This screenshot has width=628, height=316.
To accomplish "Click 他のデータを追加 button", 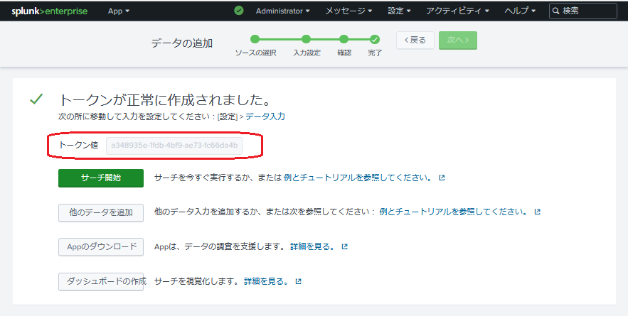I will (x=101, y=212).
